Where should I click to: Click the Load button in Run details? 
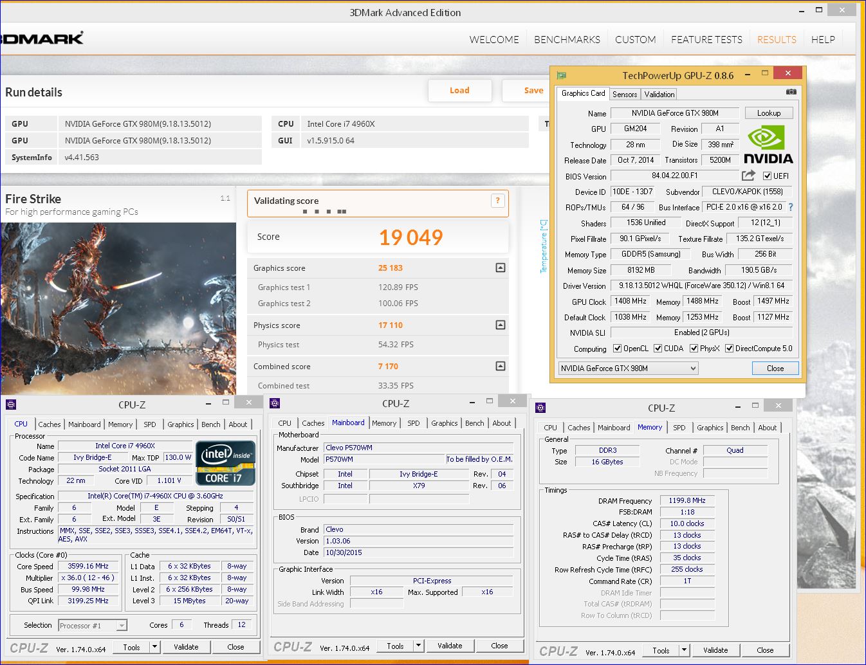point(459,91)
